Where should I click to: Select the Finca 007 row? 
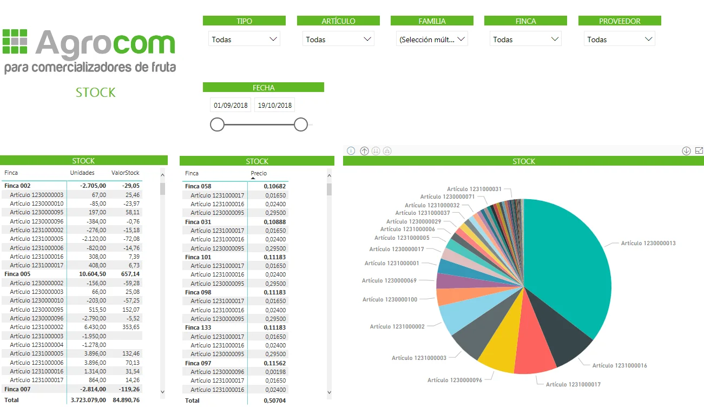coord(72,389)
